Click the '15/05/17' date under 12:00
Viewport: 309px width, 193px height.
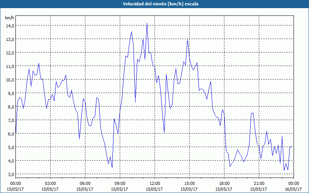tap(154, 189)
